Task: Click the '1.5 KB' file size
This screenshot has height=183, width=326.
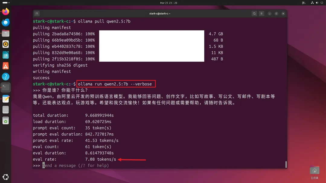Action: 216,46
